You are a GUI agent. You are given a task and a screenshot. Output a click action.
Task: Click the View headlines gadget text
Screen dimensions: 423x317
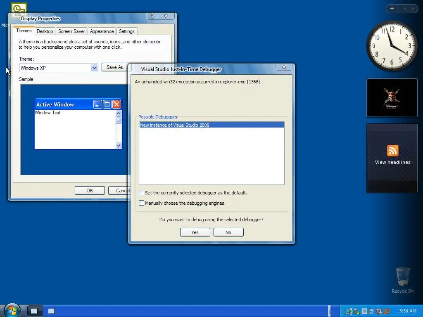(x=392, y=162)
